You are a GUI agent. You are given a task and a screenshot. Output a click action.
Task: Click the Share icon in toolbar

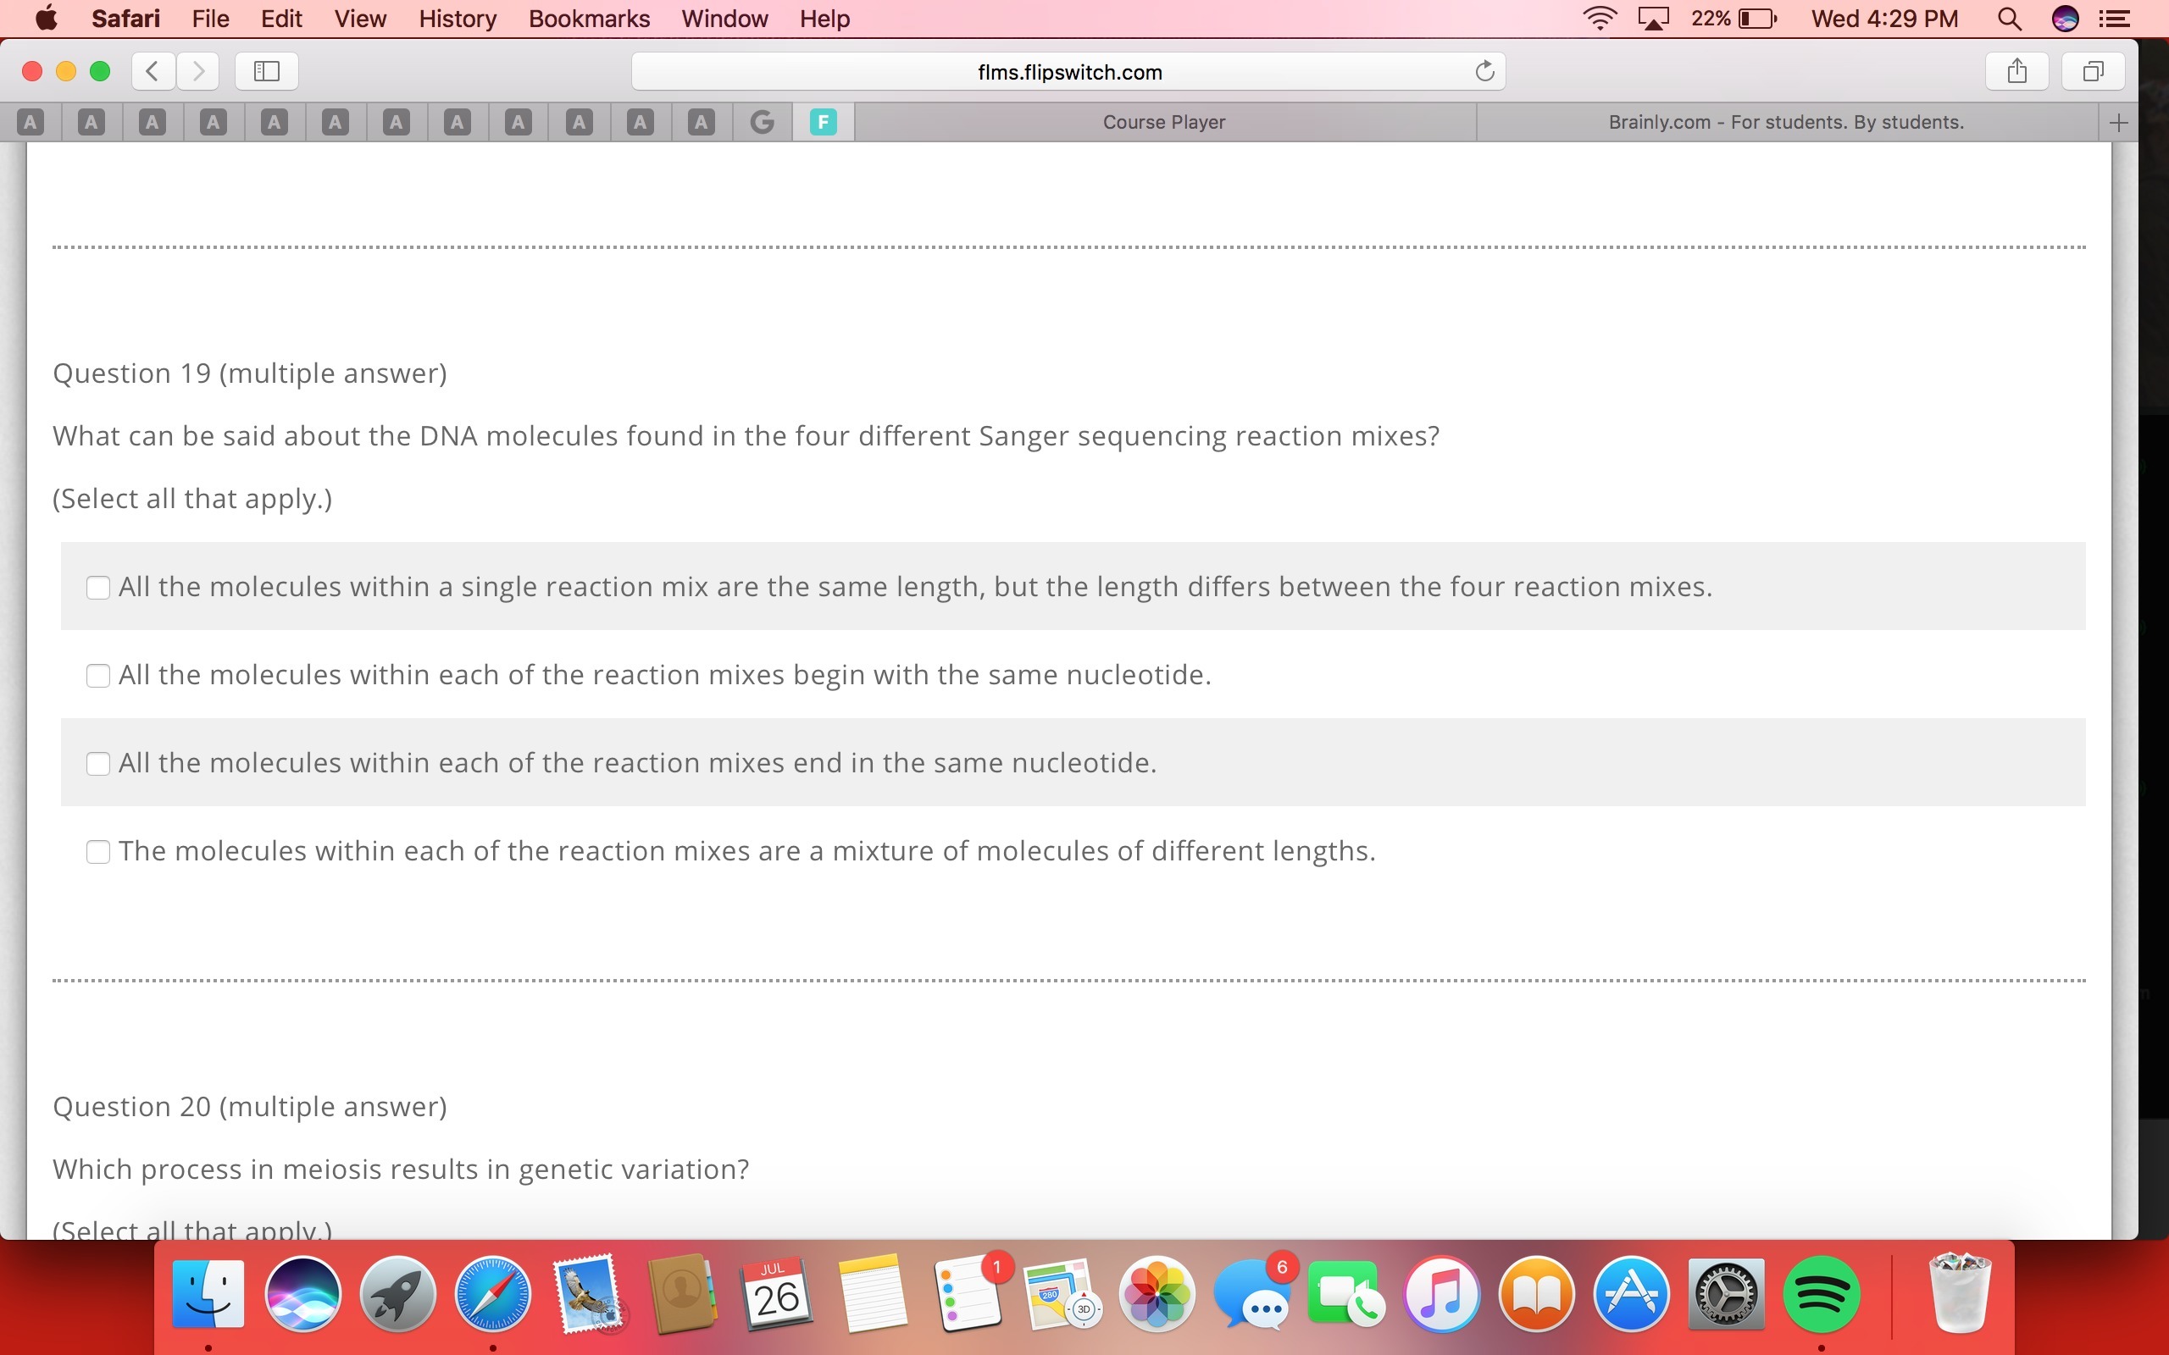[x=2016, y=71]
